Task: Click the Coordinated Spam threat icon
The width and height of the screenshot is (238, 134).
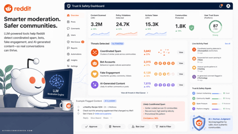Action: pos(94,52)
